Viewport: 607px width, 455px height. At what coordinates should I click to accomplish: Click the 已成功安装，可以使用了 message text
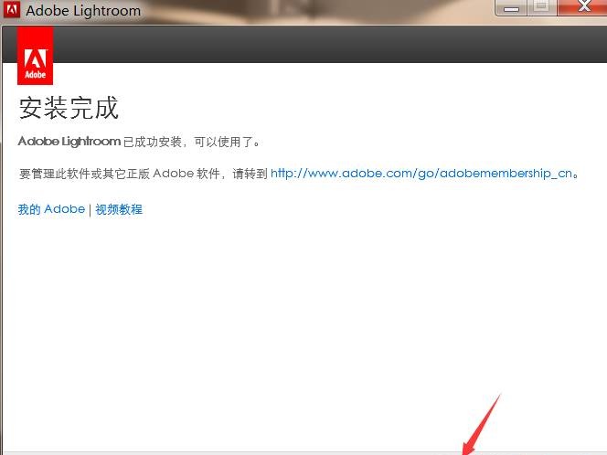click(192, 142)
